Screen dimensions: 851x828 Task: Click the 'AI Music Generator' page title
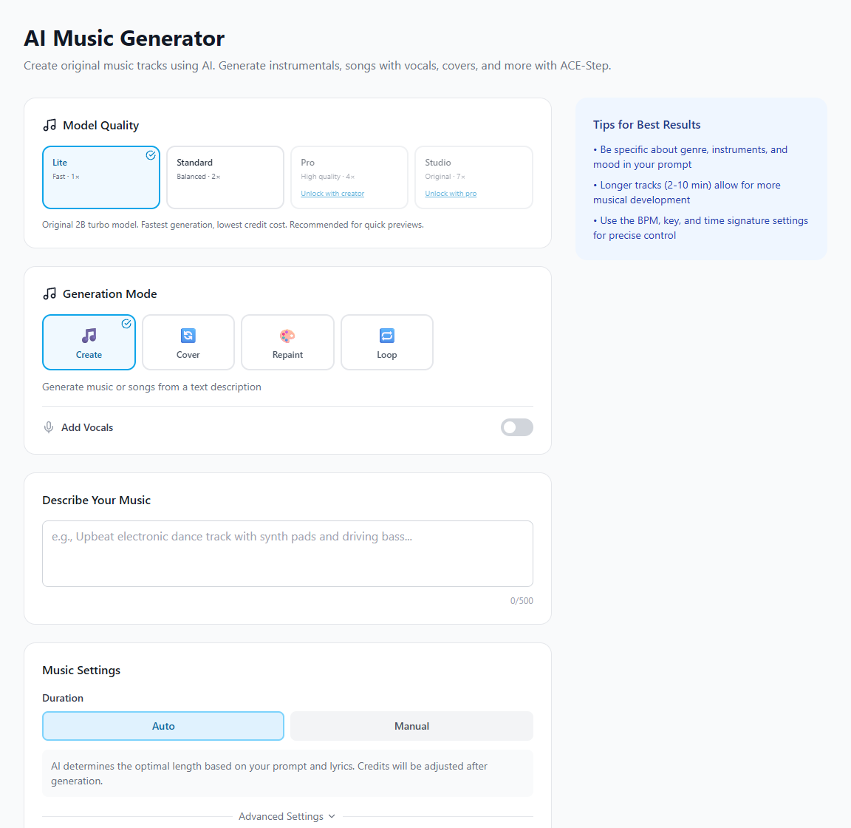click(x=124, y=38)
